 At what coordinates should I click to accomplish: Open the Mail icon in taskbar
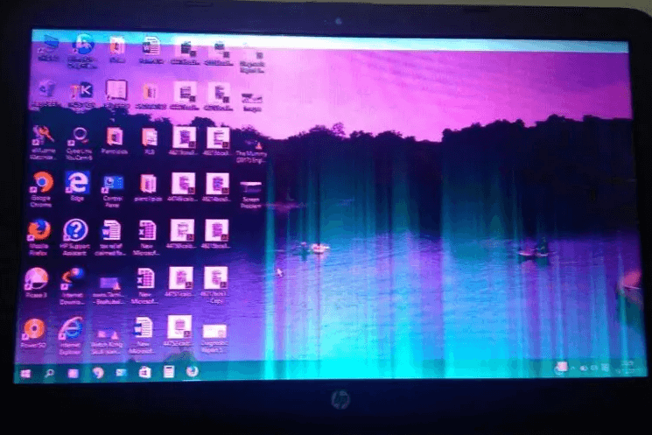coord(121,373)
